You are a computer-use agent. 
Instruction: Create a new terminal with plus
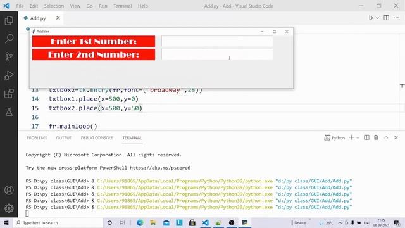[x=351, y=137]
